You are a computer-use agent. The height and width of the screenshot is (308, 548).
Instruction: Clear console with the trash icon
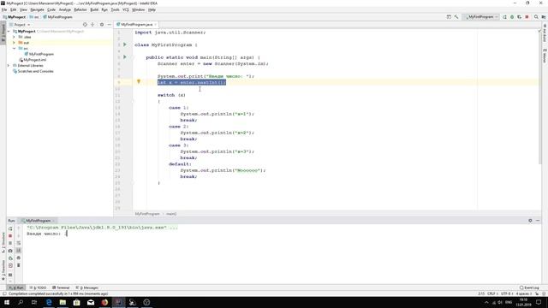[19, 265]
